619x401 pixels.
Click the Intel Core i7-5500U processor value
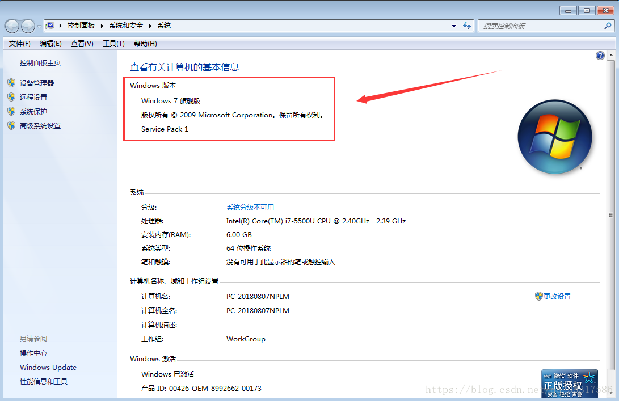[x=316, y=221]
